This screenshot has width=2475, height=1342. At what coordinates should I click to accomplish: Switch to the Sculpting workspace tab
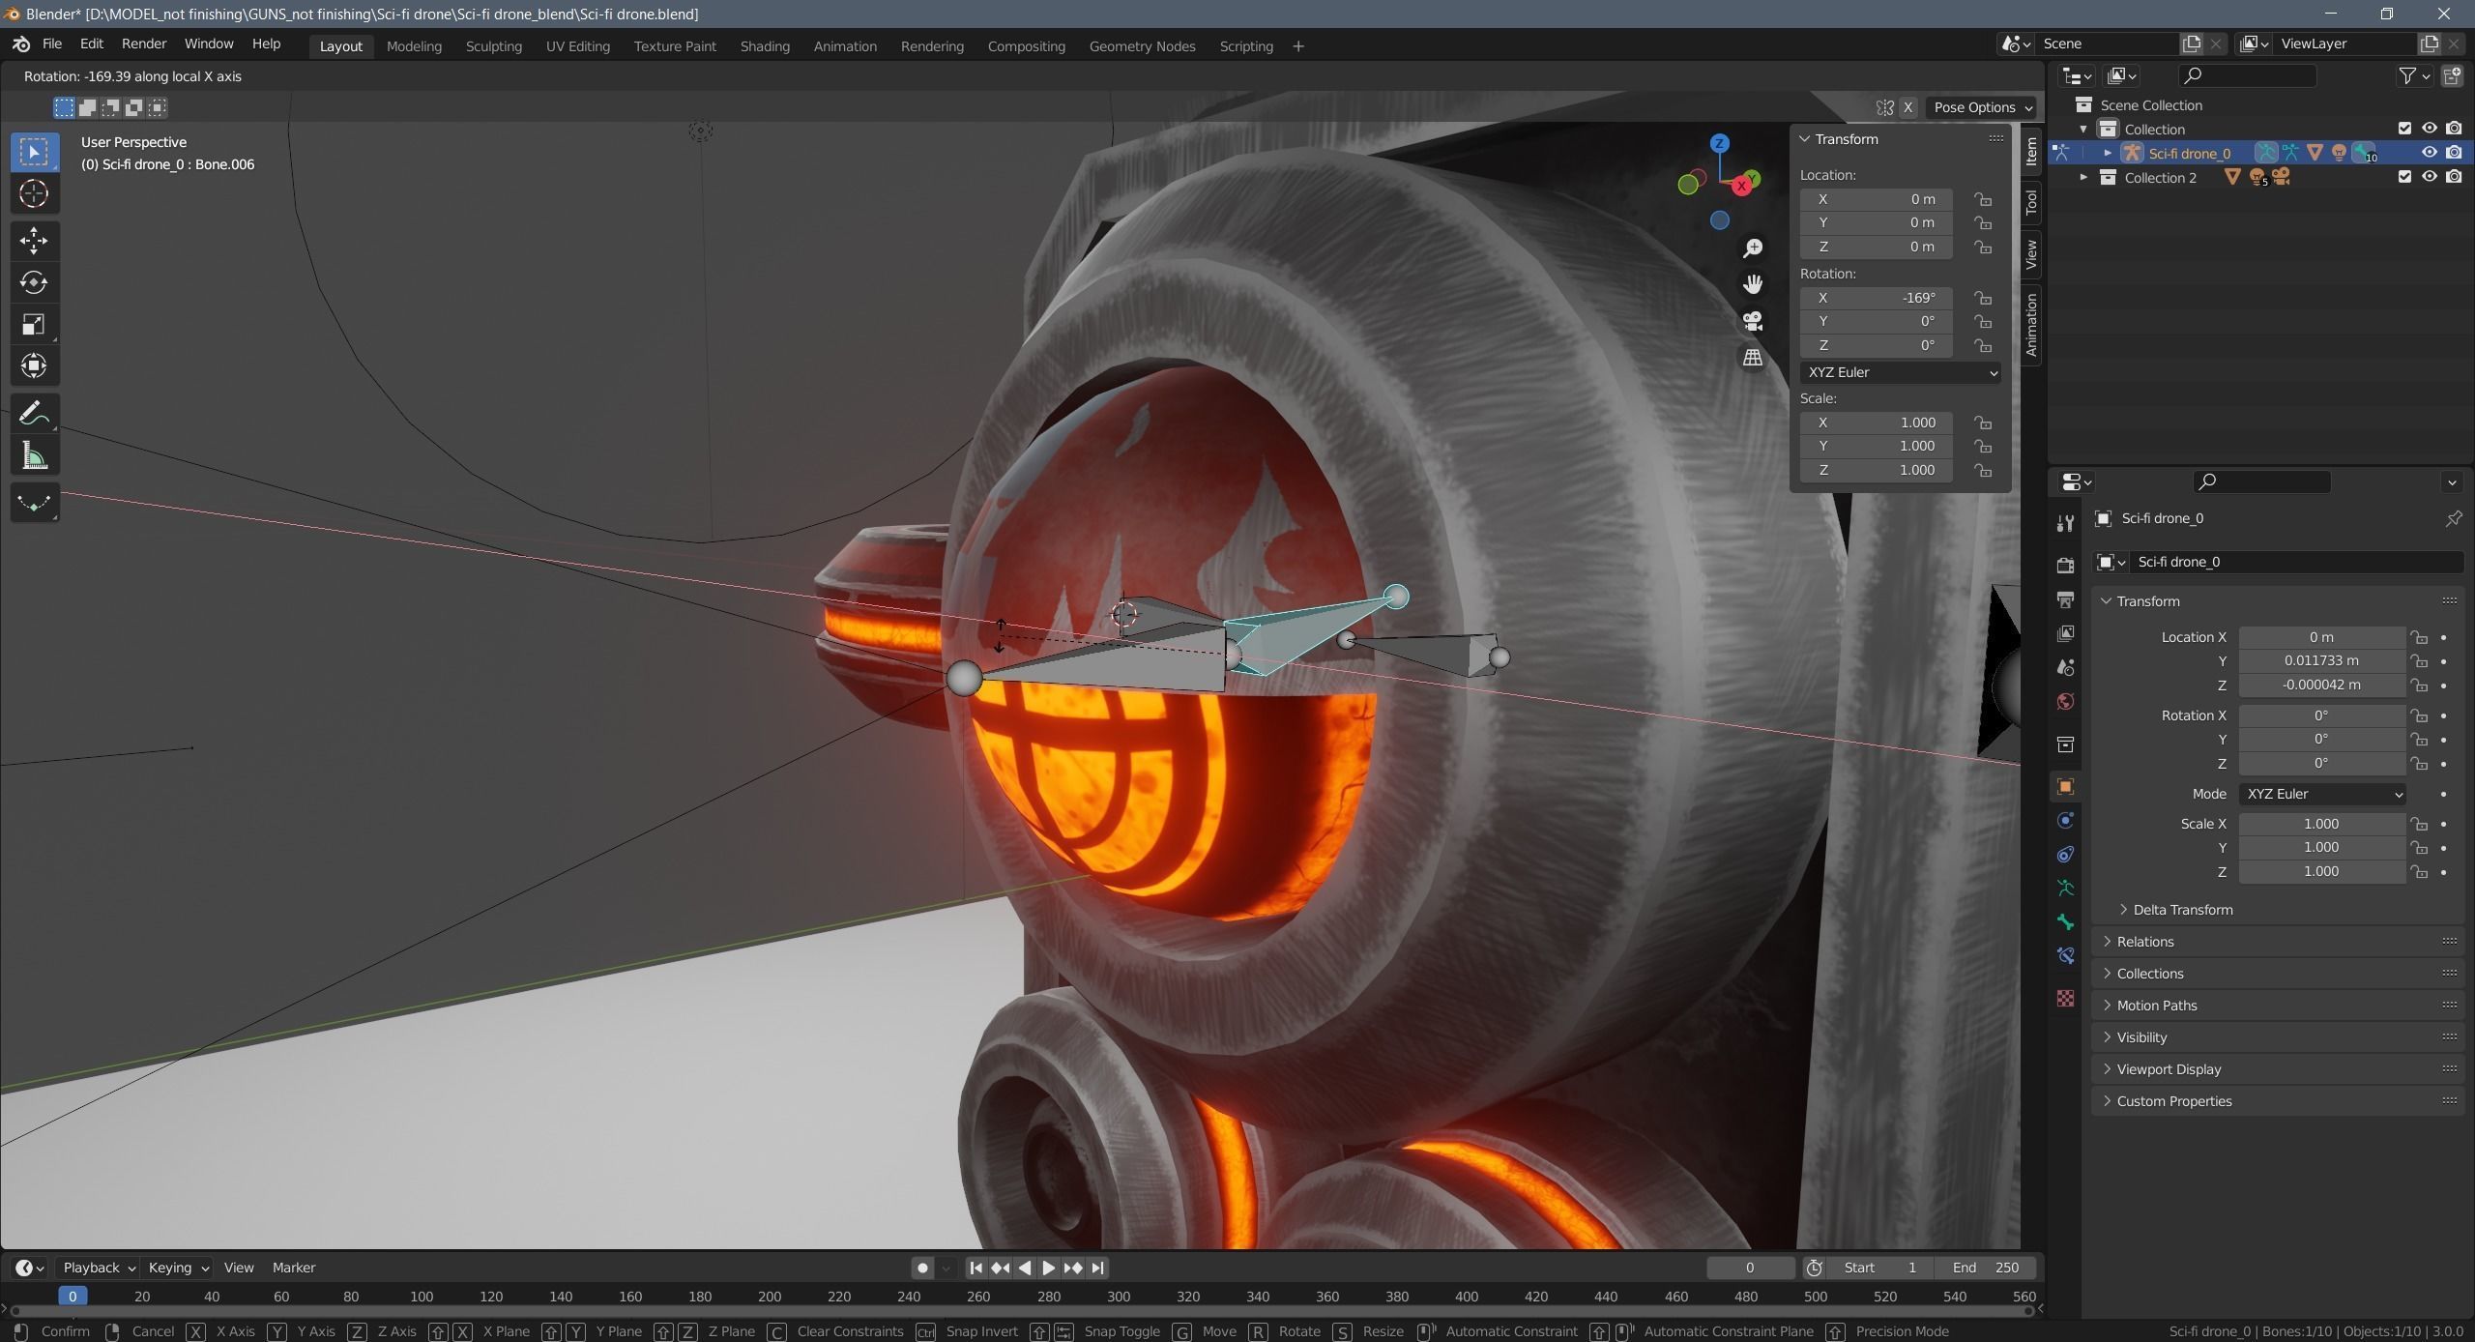[493, 46]
